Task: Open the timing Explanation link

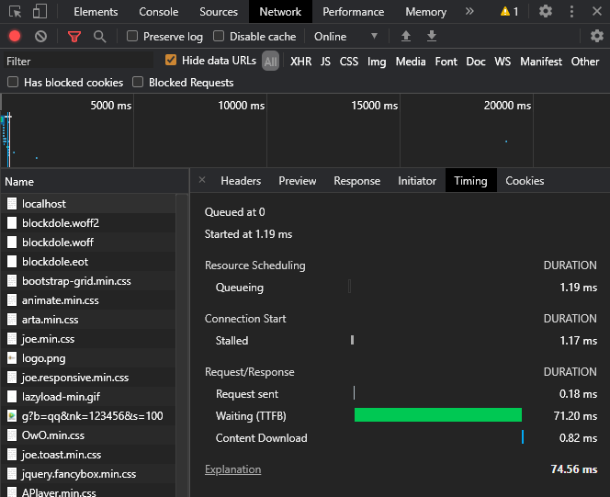Action: [232, 469]
